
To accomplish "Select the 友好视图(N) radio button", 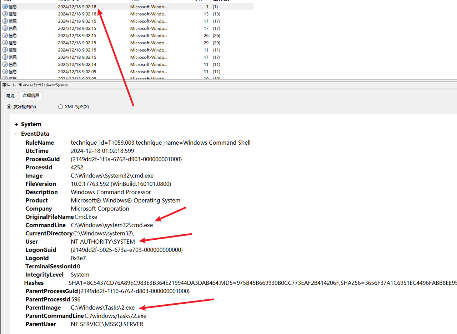I will pos(9,107).
